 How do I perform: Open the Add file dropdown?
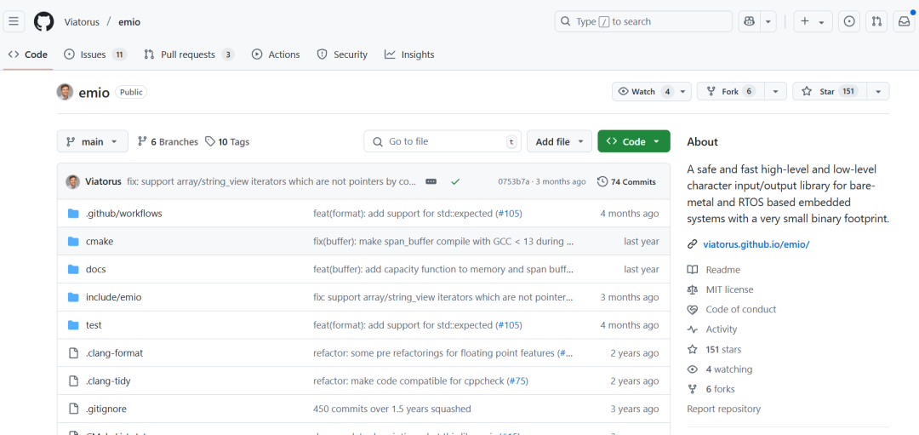(x=559, y=141)
